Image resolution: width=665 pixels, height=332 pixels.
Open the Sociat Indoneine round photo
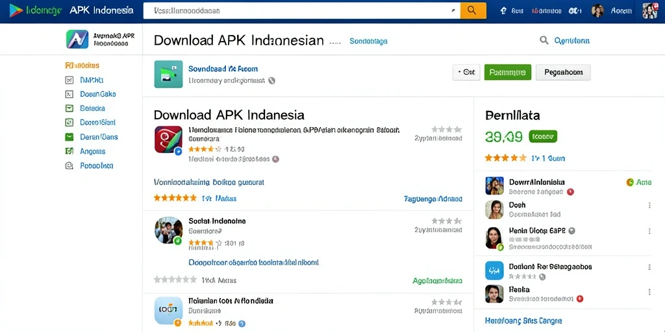tap(168, 230)
